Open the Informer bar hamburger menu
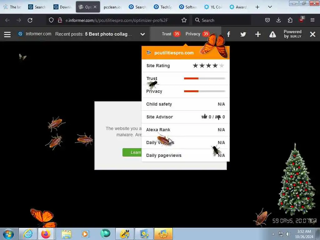320x240 pixels. 7,34
